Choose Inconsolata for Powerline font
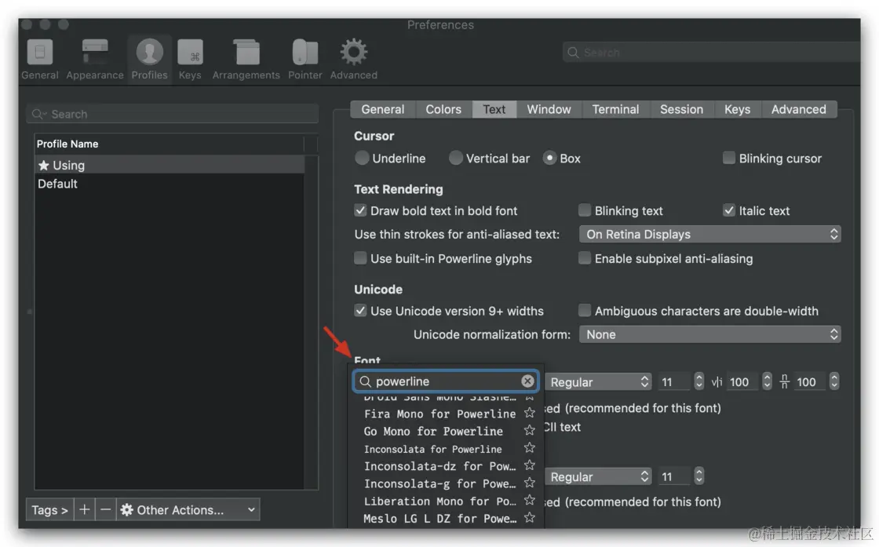Image resolution: width=879 pixels, height=547 pixels. click(x=432, y=449)
